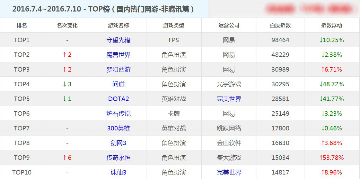Image resolution: width=360 pixels, height=179 pixels.
Task: Click the 盛大游戏 company cell
Action: click(229, 158)
